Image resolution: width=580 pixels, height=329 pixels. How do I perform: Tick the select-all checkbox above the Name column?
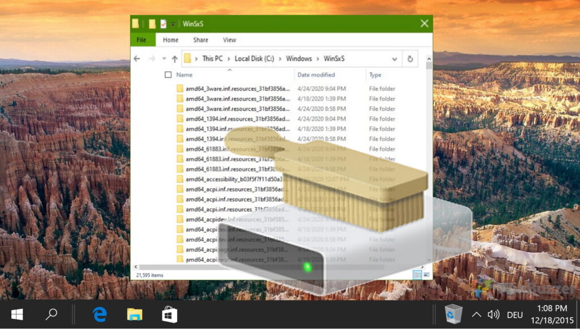[x=168, y=74]
